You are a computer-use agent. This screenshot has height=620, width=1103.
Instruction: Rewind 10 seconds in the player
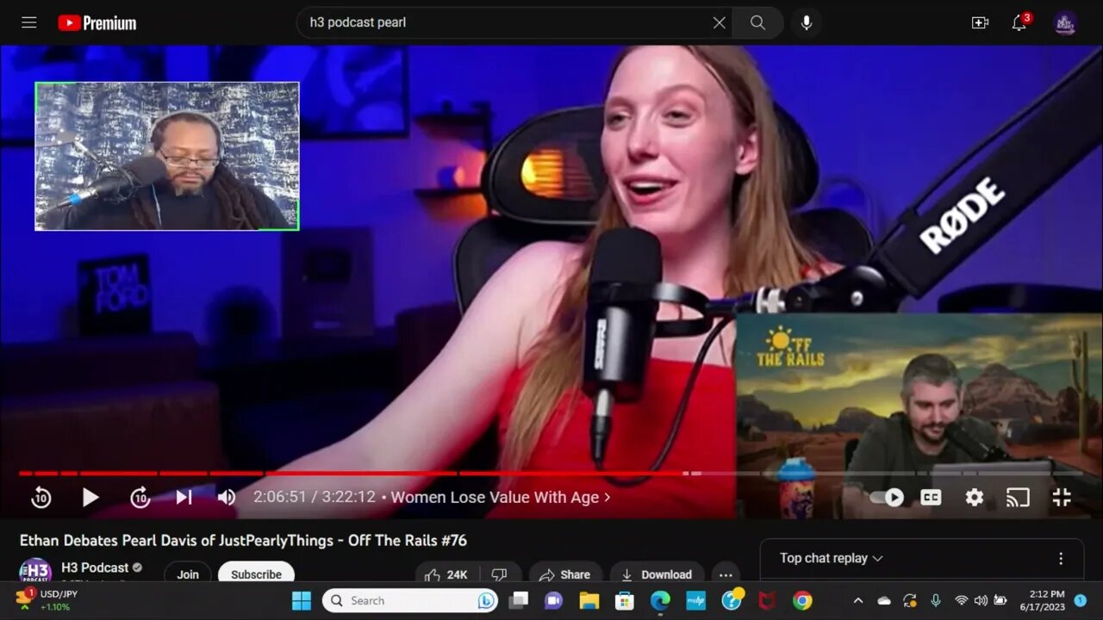click(x=41, y=497)
